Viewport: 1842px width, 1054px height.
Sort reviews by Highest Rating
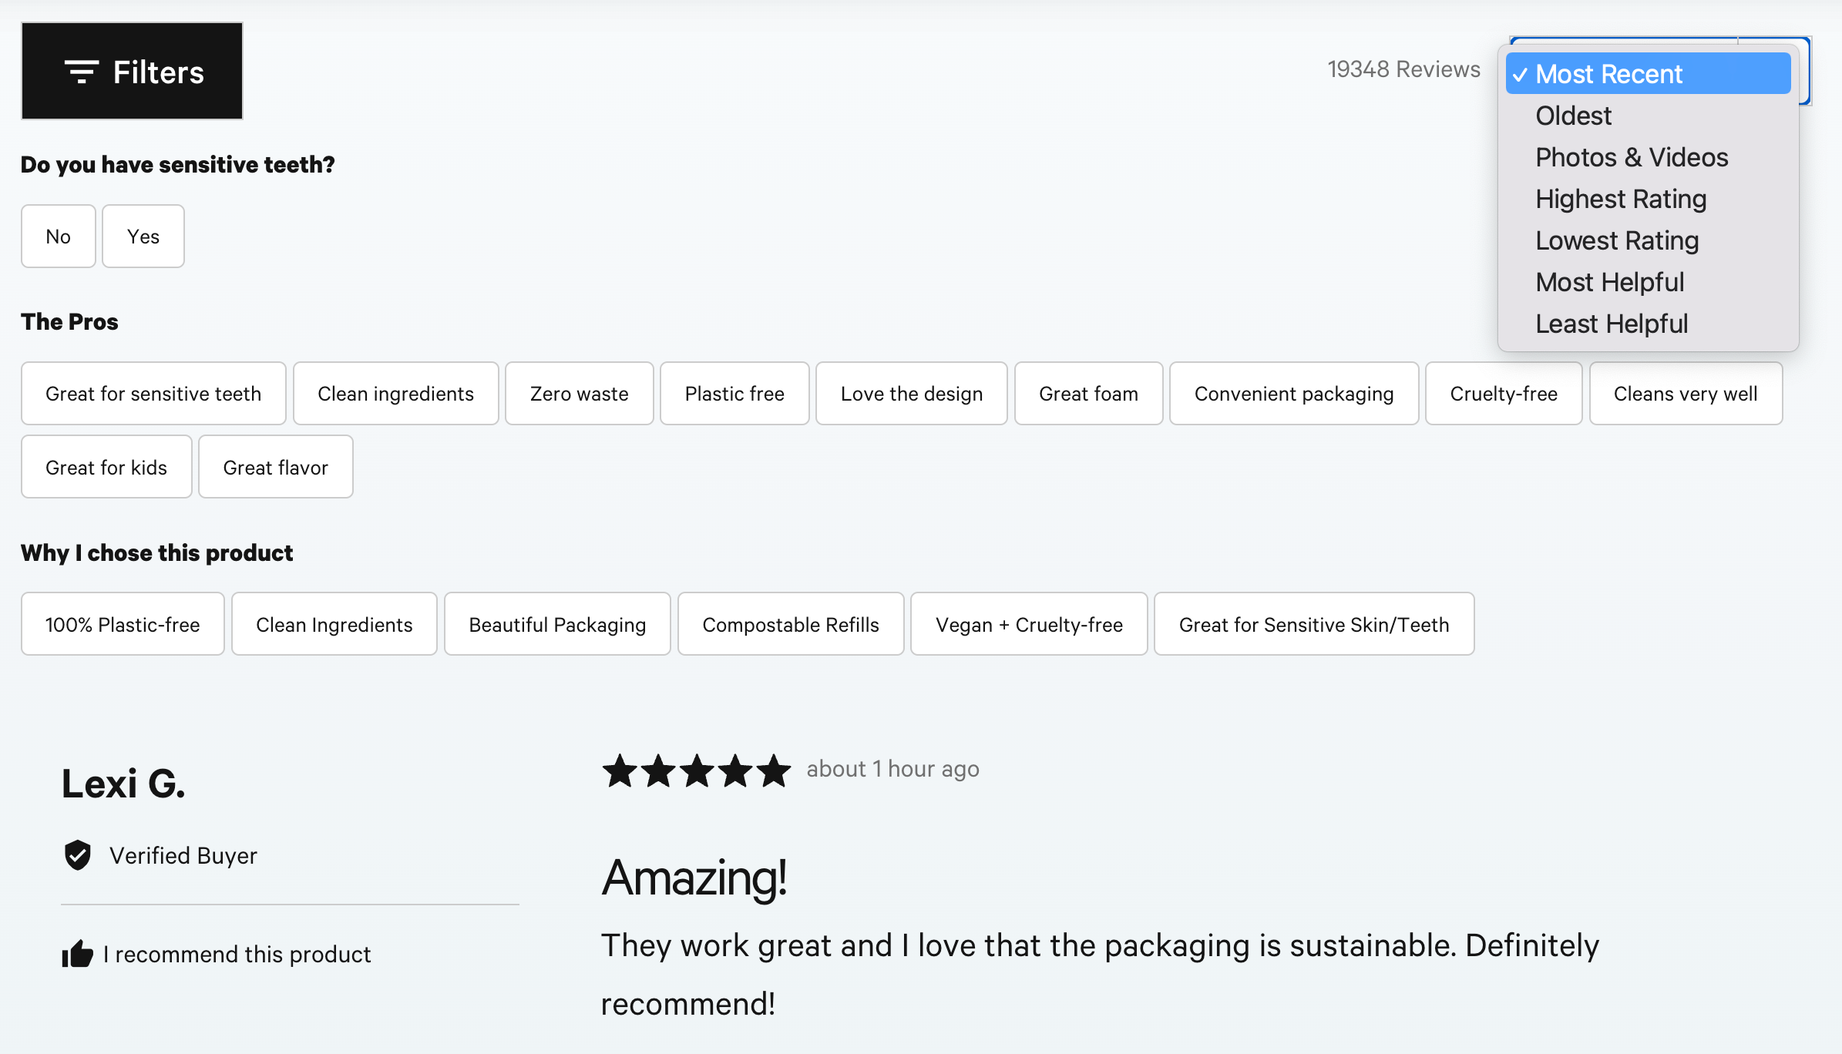1620,199
